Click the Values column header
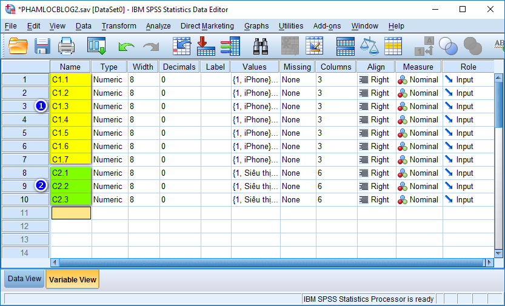 [255, 67]
